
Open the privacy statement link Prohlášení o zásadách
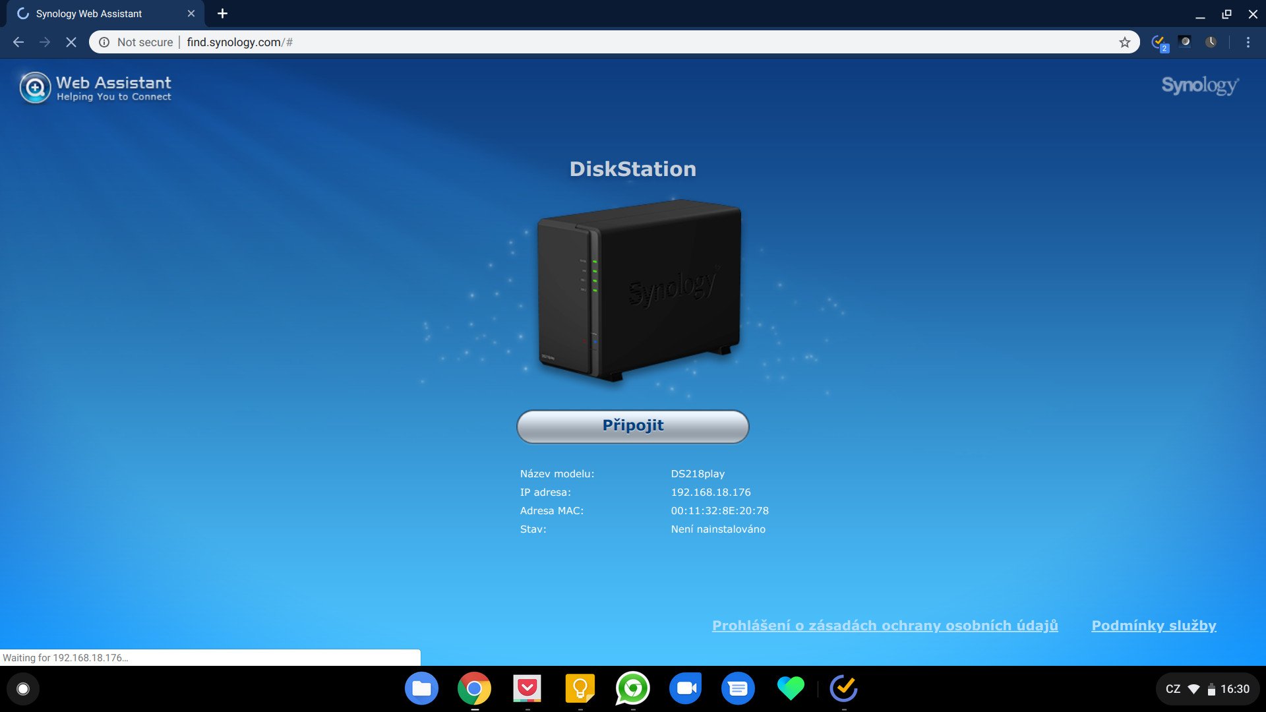pos(885,626)
